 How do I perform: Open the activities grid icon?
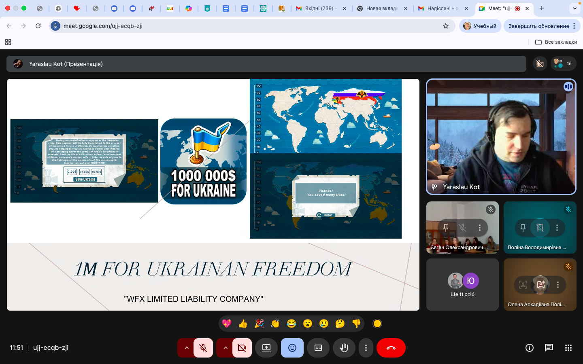[568, 348]
